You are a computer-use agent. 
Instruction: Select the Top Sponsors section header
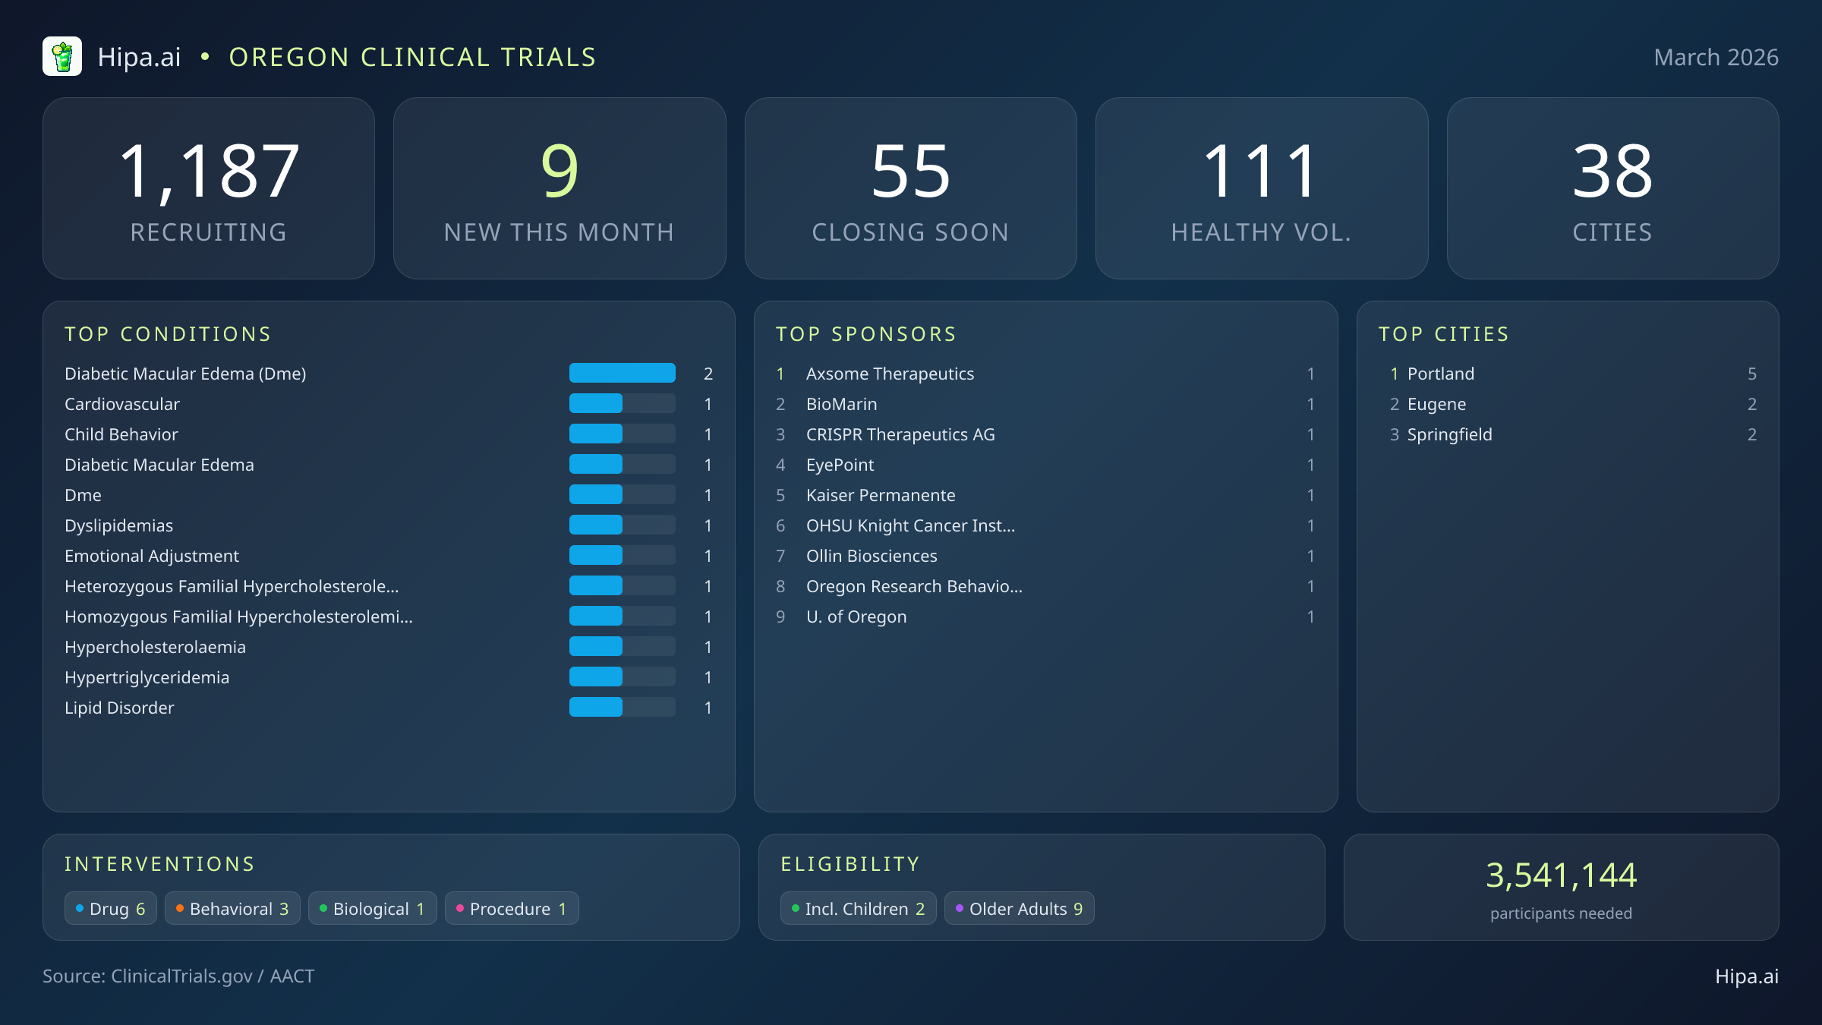click(865, 333)
